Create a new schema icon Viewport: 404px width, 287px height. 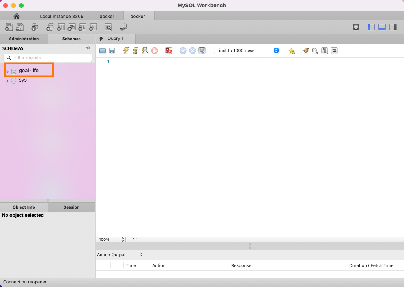click(50, 27)
